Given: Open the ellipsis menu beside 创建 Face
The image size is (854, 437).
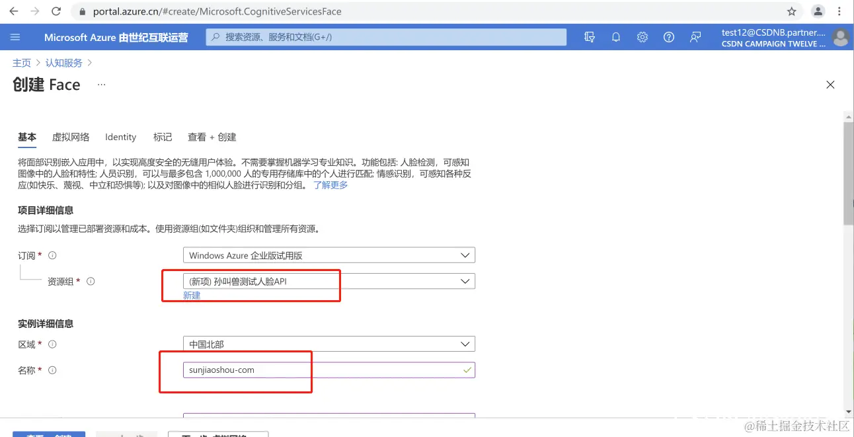Looking at the screenshot, I should pos(101,85).
